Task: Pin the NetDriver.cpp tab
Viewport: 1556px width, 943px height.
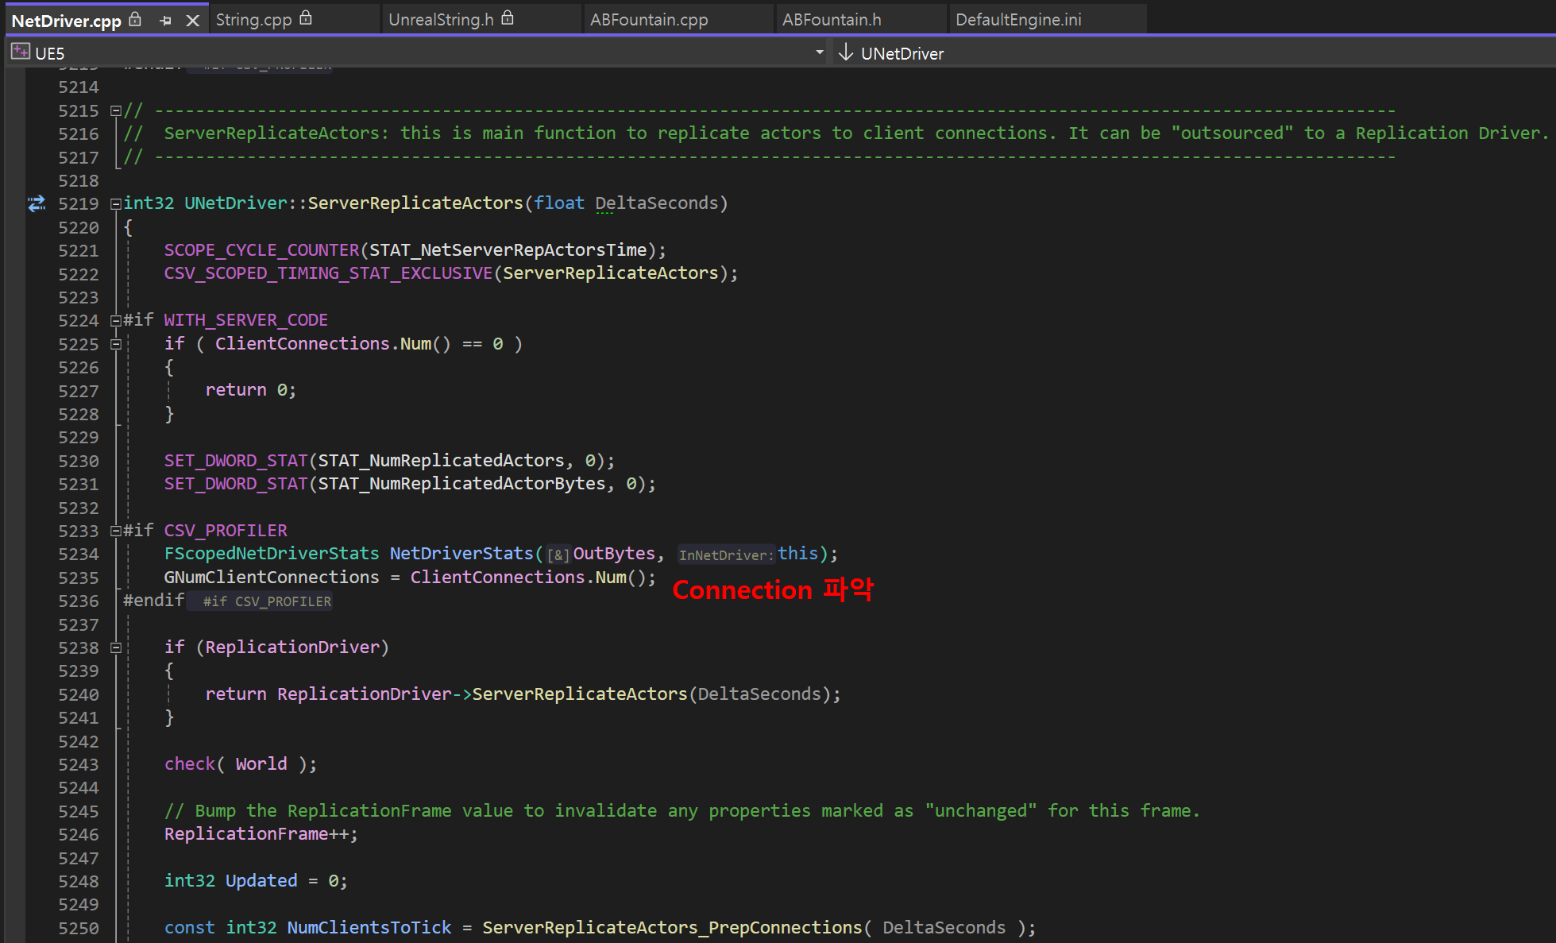Action: click(x=165, y=21)
